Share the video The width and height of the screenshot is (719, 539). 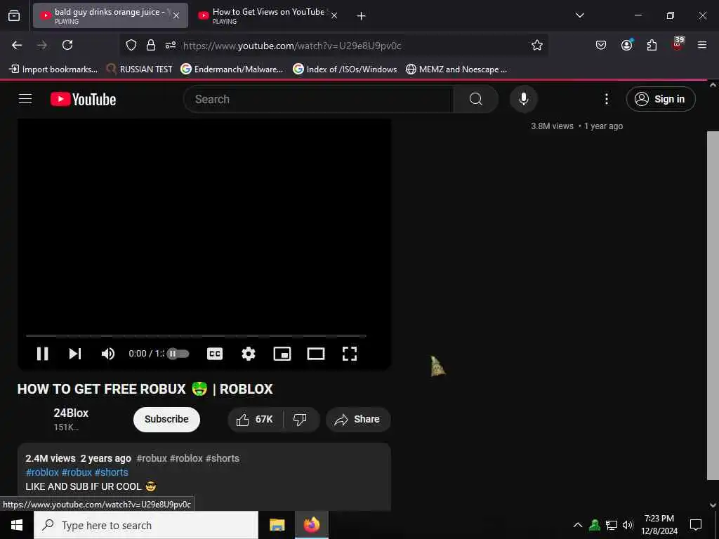tap(358, 420)
